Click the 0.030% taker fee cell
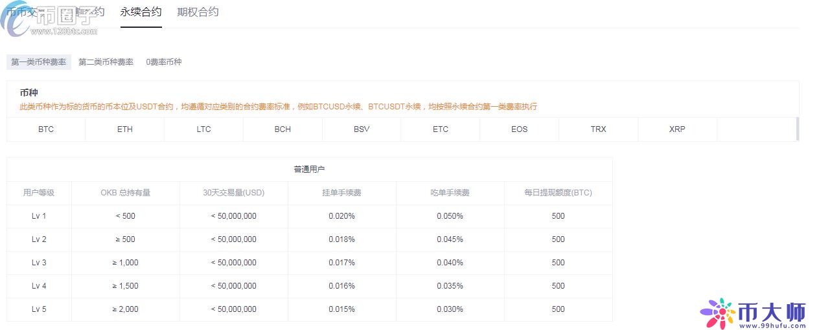 pos(450,309)
